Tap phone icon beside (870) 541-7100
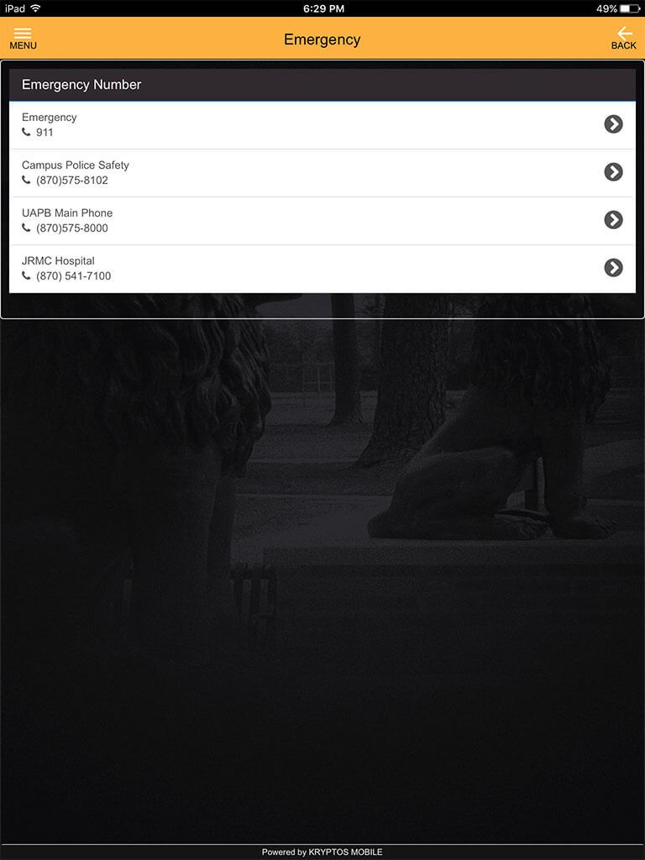The width and height of the screenshot is (645, 860). (26, 275)
